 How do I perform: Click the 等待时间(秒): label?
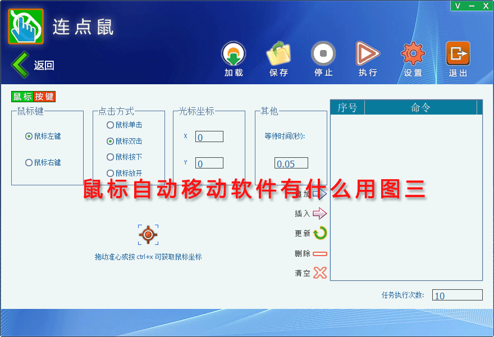click(x=285, y=136)
